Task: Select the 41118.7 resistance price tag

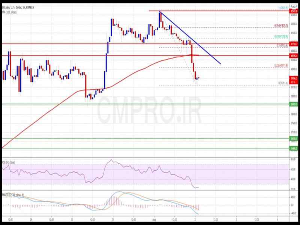Action: (x=294, y=44)
